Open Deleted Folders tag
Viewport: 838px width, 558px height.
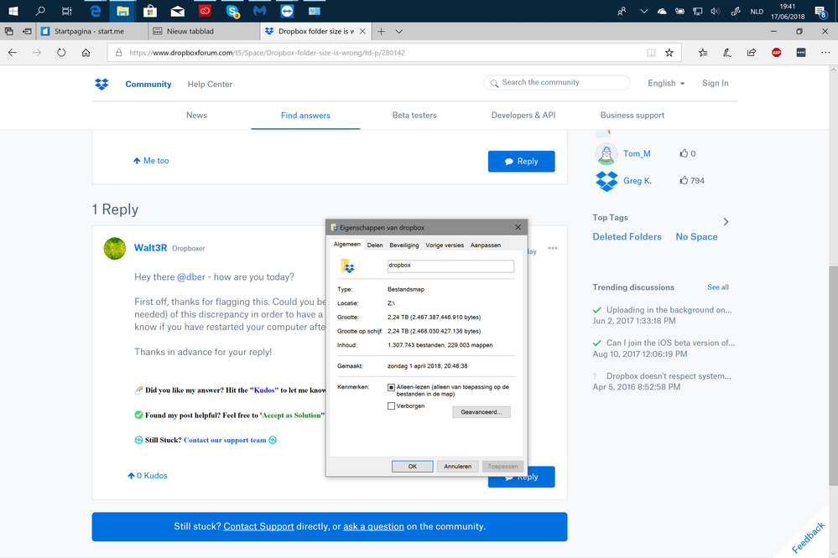[627, 236]
